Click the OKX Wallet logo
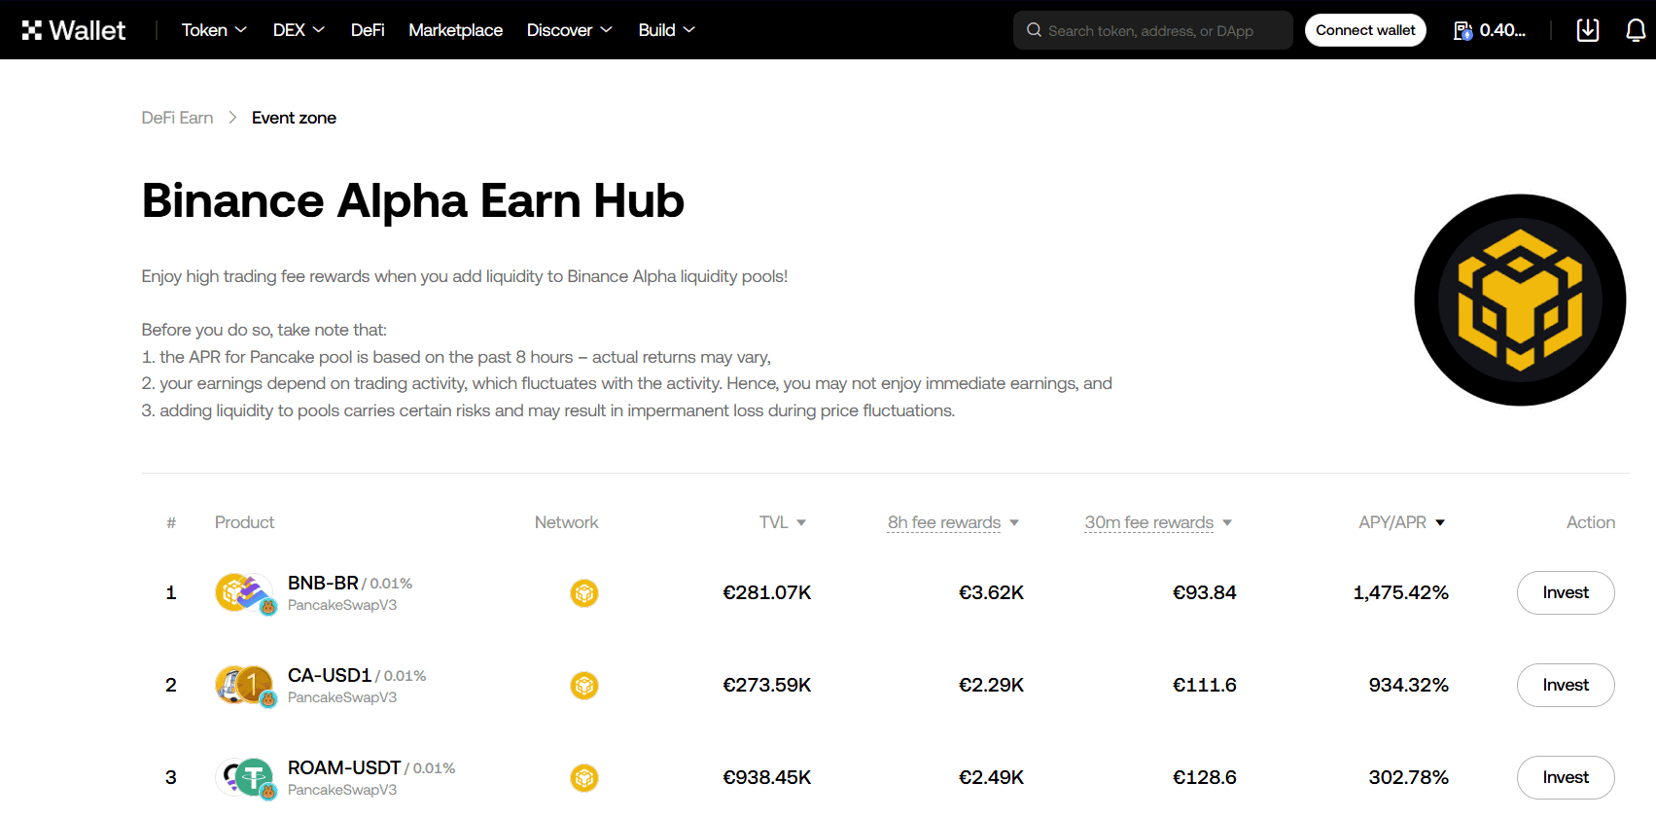The height and width of the screenshot is (818, 1656). [x=74, y=30]
